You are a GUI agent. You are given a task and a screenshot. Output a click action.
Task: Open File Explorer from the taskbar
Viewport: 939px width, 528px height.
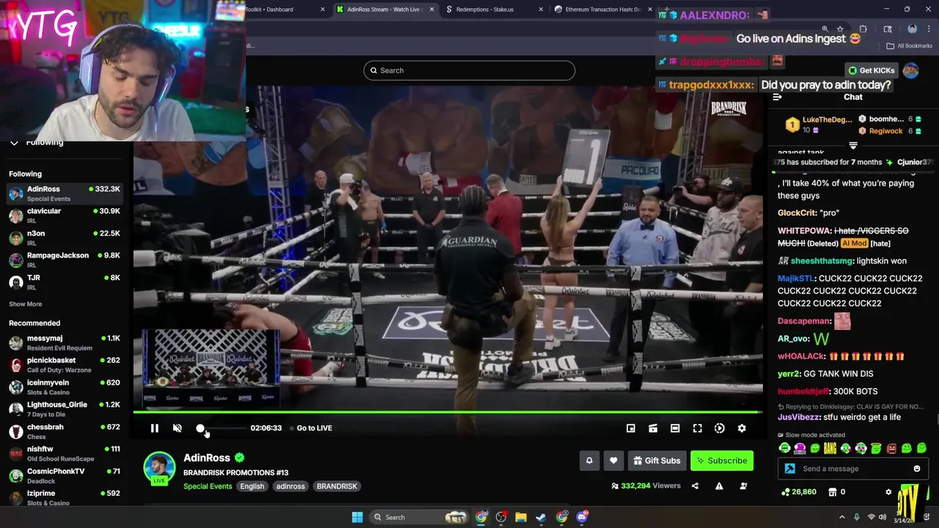coord(521,517)
